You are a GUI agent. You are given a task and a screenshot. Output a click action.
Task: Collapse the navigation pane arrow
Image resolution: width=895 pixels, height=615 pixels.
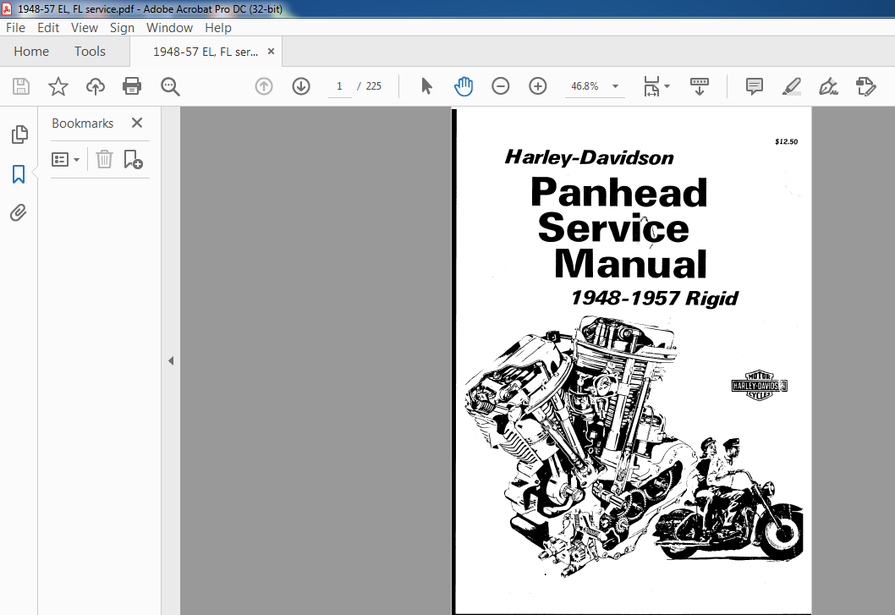point(171,361)
